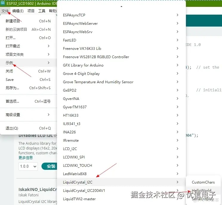Open the 项目 menu

(x=31, y=11)
